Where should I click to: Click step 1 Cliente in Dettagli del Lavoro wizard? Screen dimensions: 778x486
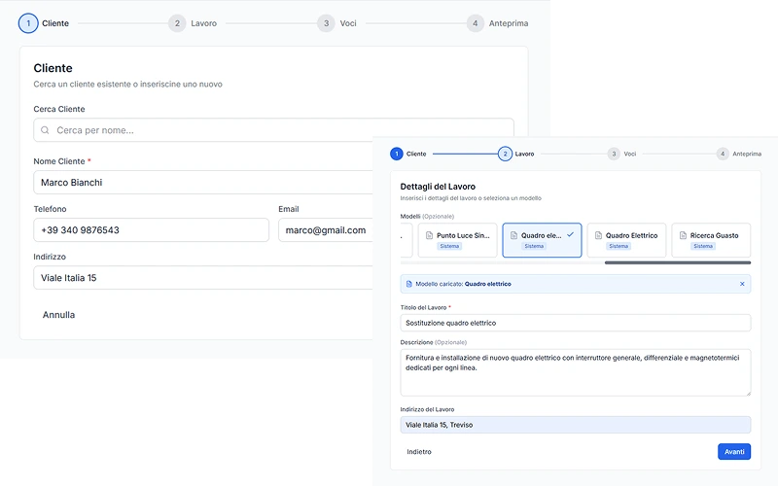pyautogui.click(x=397, y=154)
